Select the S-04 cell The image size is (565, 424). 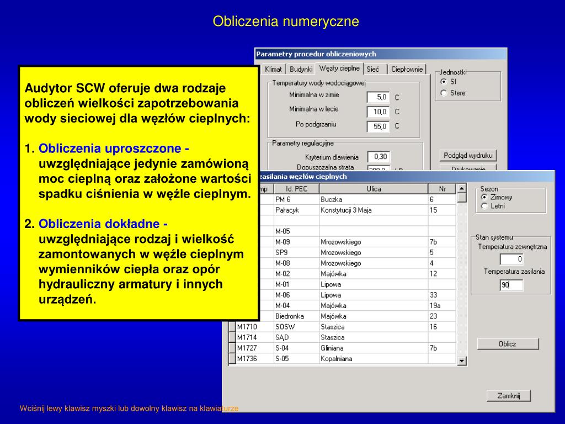tap(296, 348)
